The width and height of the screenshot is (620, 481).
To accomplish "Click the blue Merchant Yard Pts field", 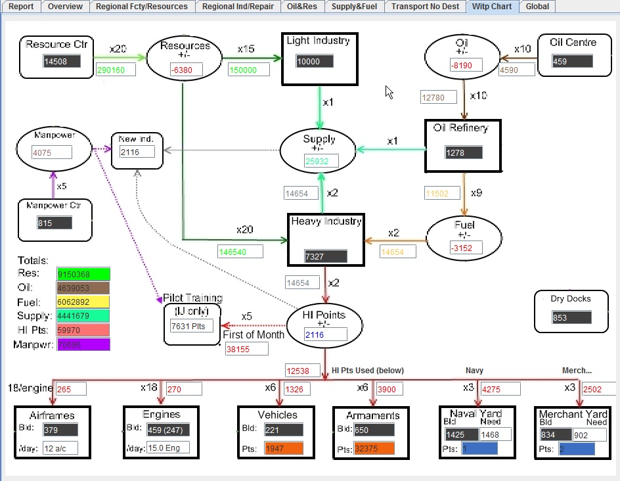I will pos(577,449).
